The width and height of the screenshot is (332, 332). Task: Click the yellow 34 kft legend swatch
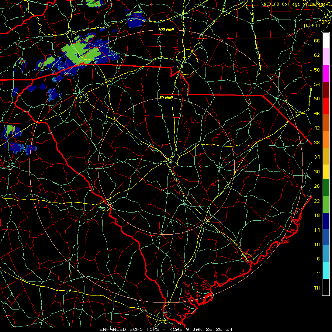point(326,172)
